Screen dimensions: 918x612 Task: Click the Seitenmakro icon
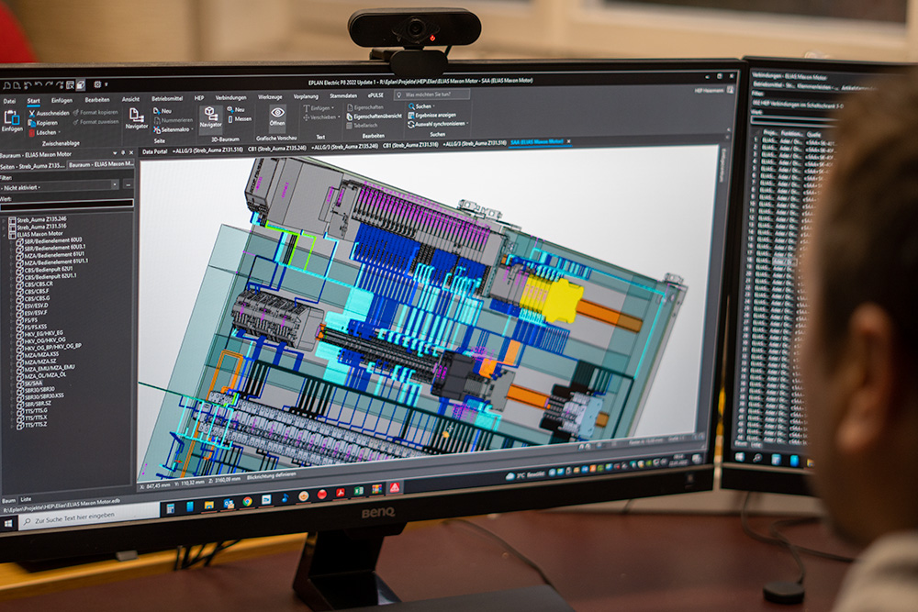[x=156, y=129]
